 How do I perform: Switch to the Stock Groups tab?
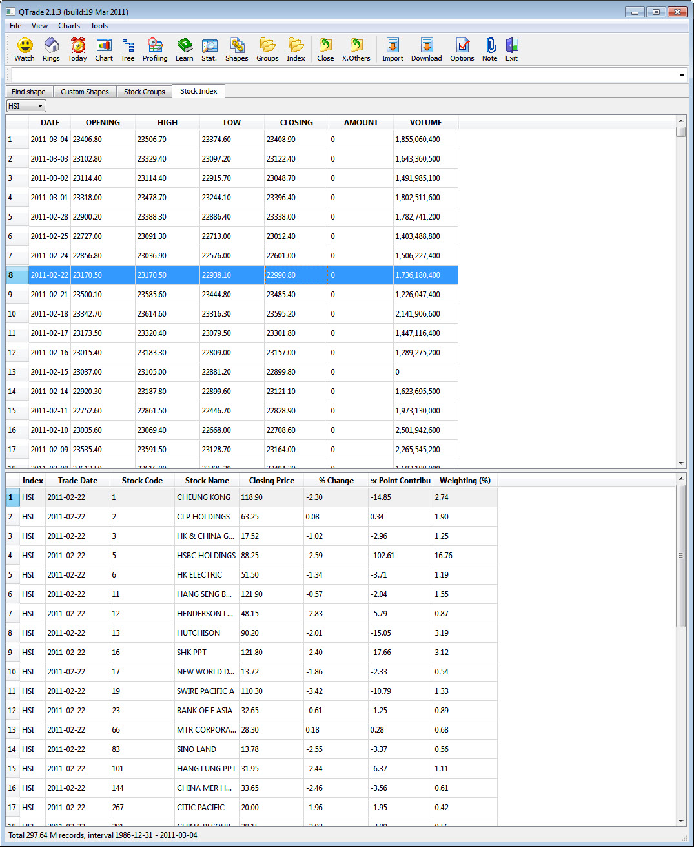tap(144, 91)
